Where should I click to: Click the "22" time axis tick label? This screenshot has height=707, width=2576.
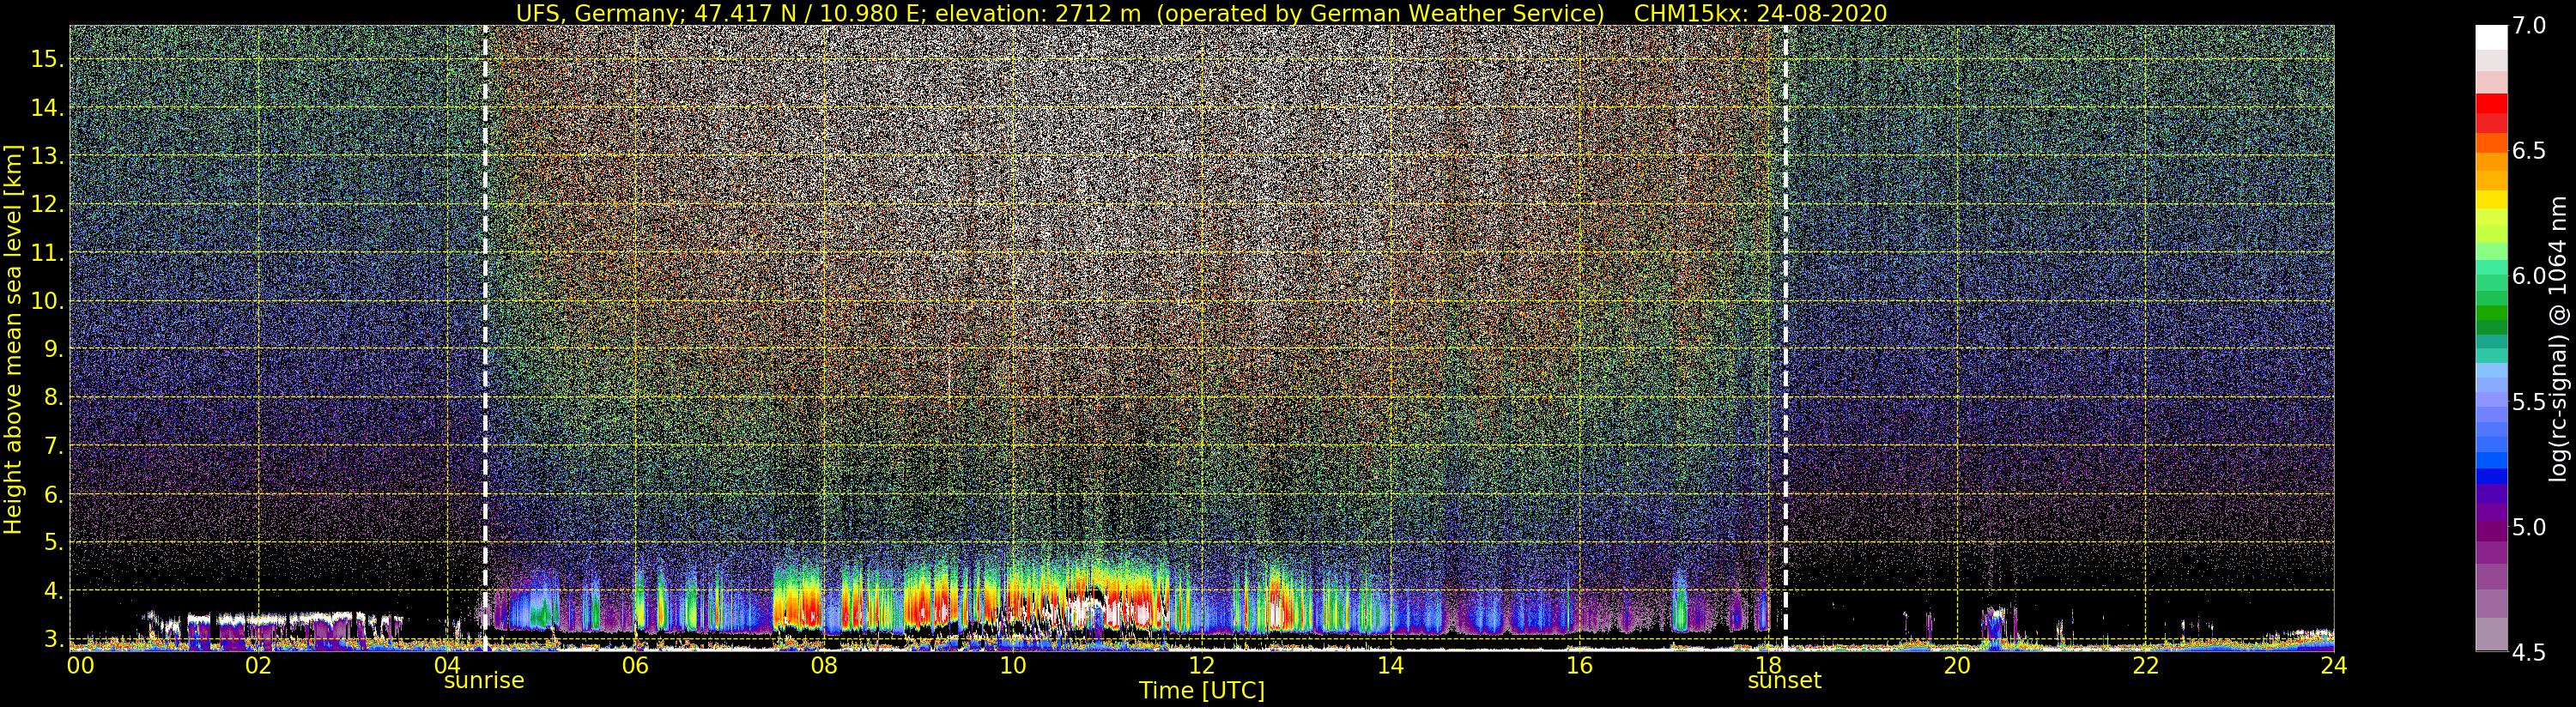2145,665
